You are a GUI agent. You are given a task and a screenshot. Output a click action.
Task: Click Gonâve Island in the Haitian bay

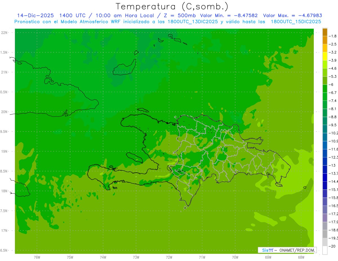(134, 157)
